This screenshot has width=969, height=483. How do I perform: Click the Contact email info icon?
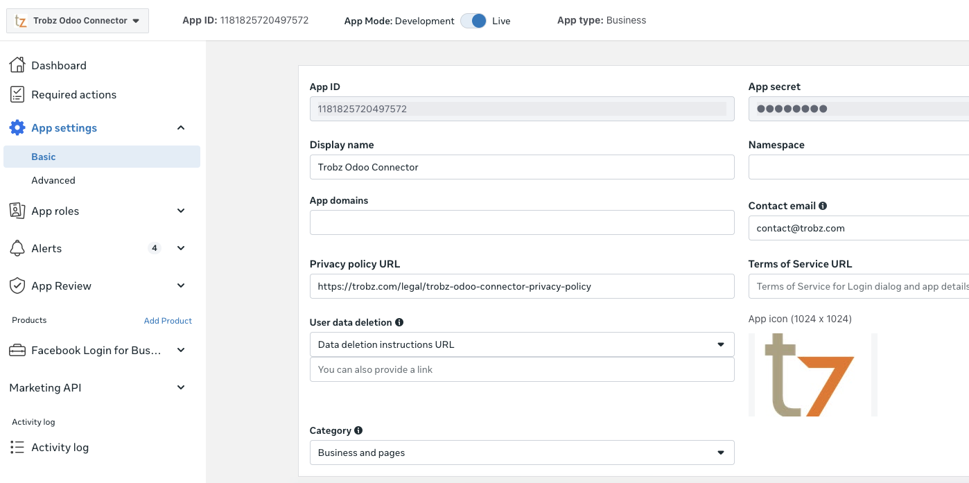823,206
